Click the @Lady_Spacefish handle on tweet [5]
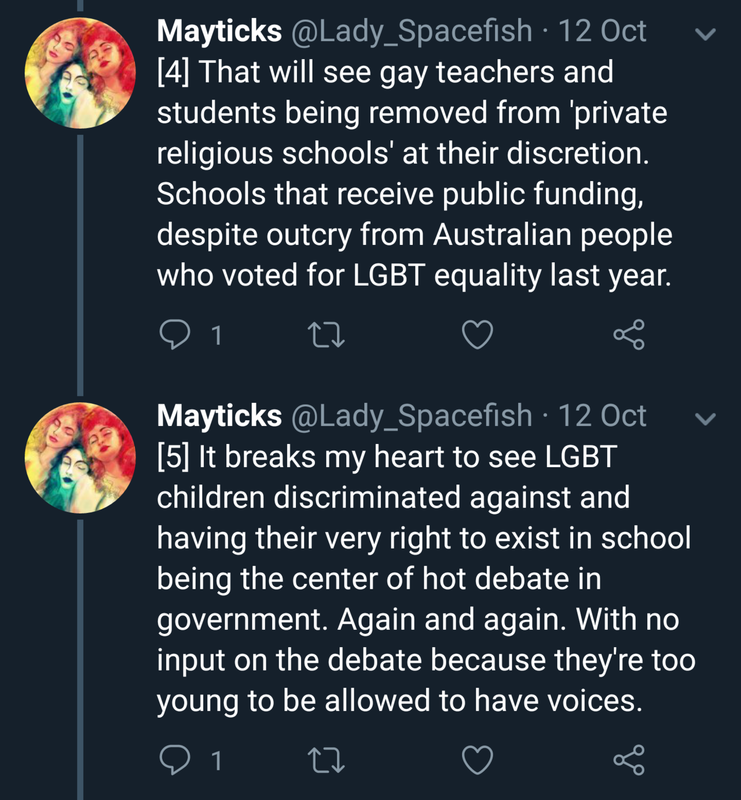The height and width of the screenshot is (800, 741). tap(411, 416)
